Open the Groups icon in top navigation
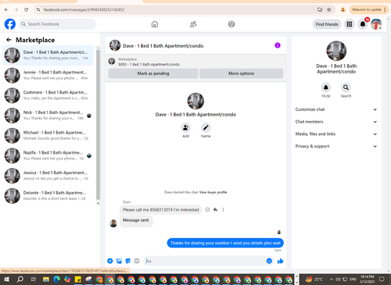Image resolution: width=391 pixels, height=285 pixels. click(x=231, y=24)
